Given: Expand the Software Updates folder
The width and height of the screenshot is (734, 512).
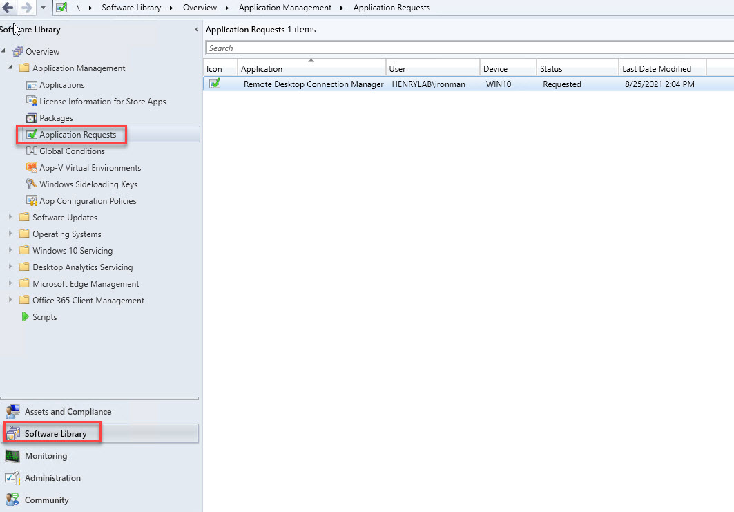Looking at the screenshot, I should point(10,218).
